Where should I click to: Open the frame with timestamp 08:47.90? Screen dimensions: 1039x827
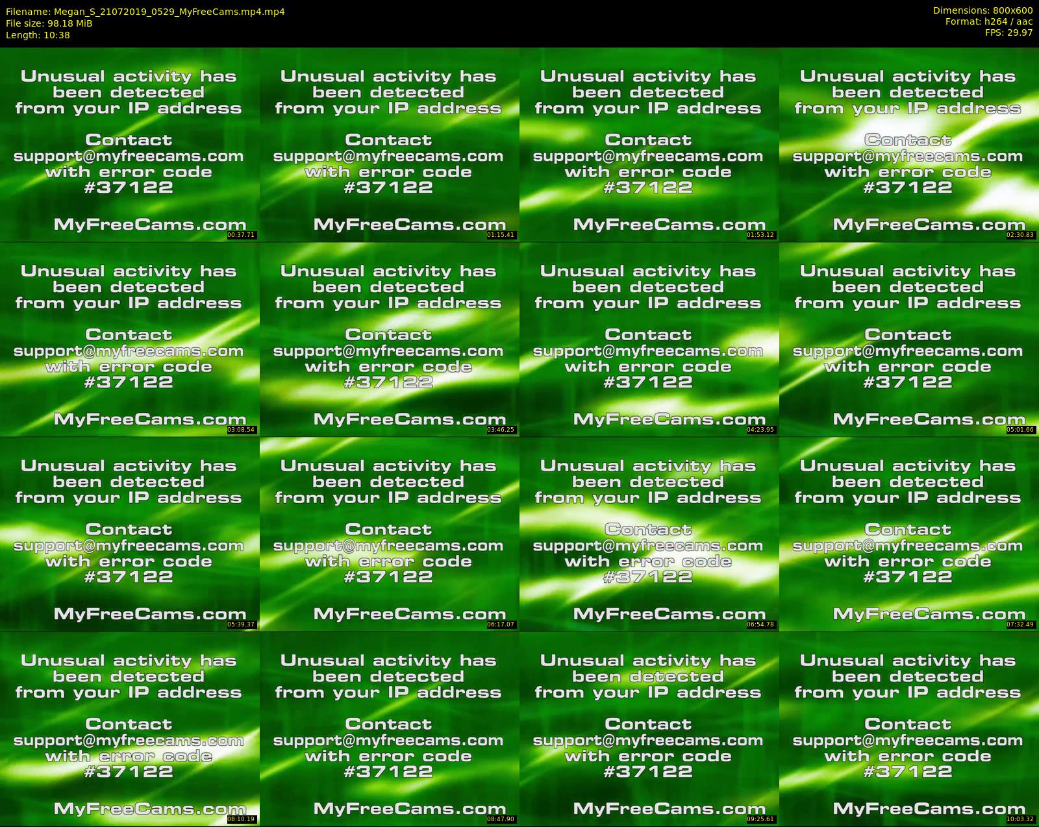(390, 729)
